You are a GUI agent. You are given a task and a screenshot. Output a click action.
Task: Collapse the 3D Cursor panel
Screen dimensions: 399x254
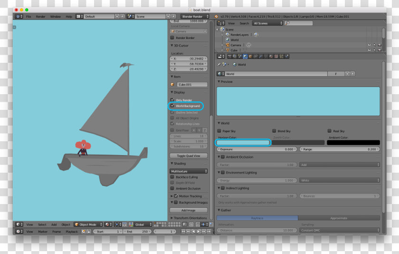[x=172, y=45]
